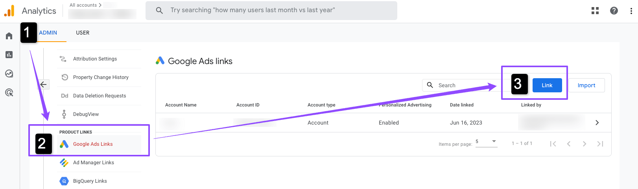Screen dimensions: 638x189
Task: Click the Account ID column header
Action: click(x=248, y=105)
